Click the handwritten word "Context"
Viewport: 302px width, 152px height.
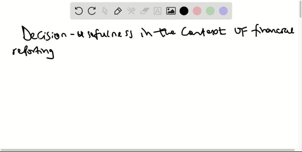click(204, 32)
